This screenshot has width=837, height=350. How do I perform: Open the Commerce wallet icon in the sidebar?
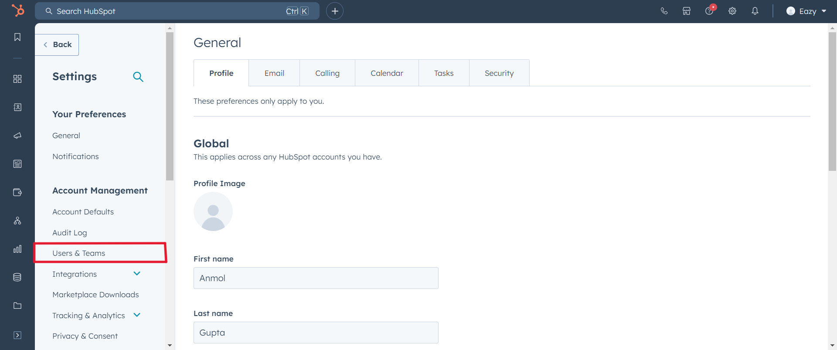pyautogui.click(x=17, y=192)
